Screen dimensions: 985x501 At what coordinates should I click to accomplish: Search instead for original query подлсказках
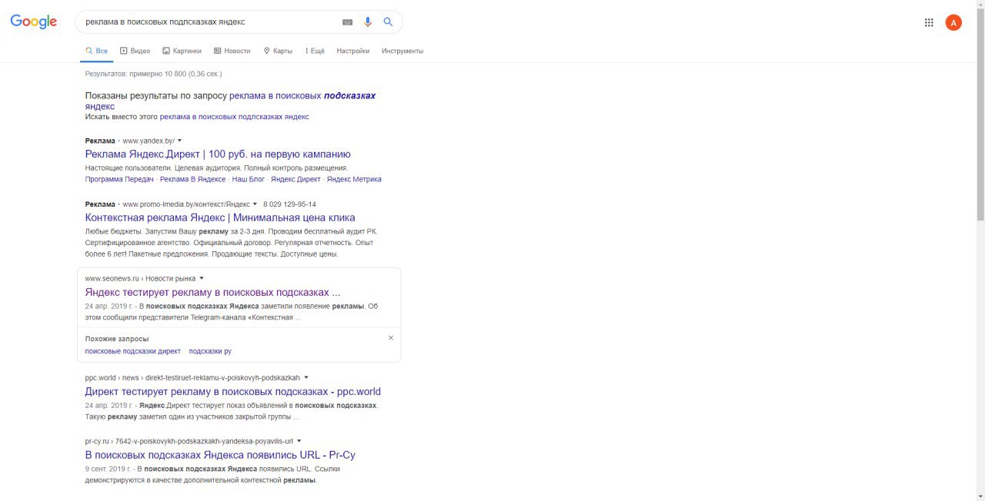234,117
